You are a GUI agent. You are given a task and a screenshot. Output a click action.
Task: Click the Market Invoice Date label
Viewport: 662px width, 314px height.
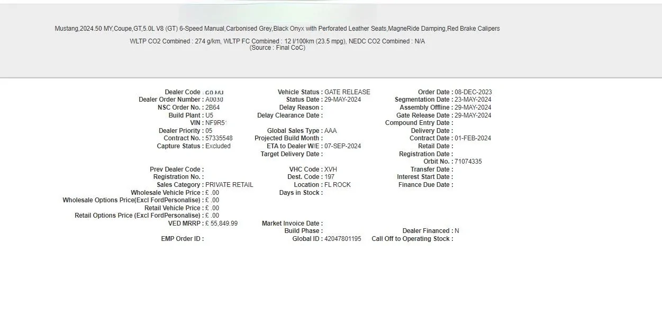click(292, 223)
